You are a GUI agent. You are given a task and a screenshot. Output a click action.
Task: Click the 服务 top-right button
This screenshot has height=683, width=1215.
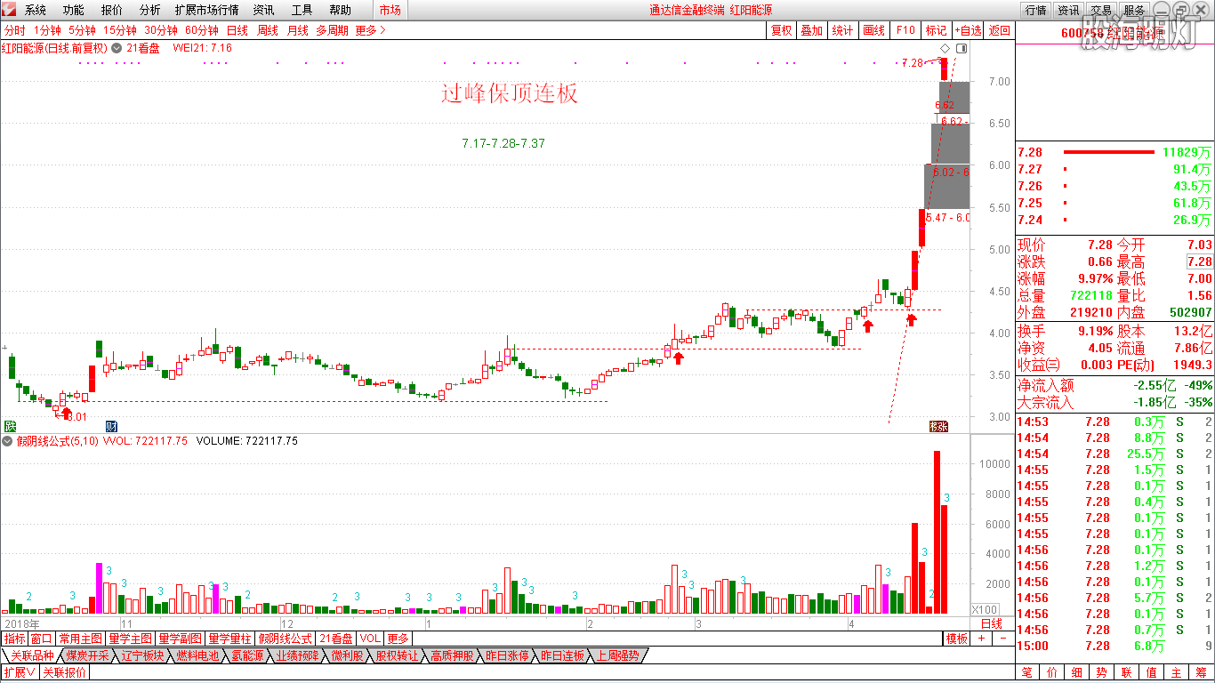(1134, 10)
